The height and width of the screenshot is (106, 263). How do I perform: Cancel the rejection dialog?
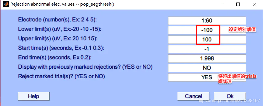[193, 96]
